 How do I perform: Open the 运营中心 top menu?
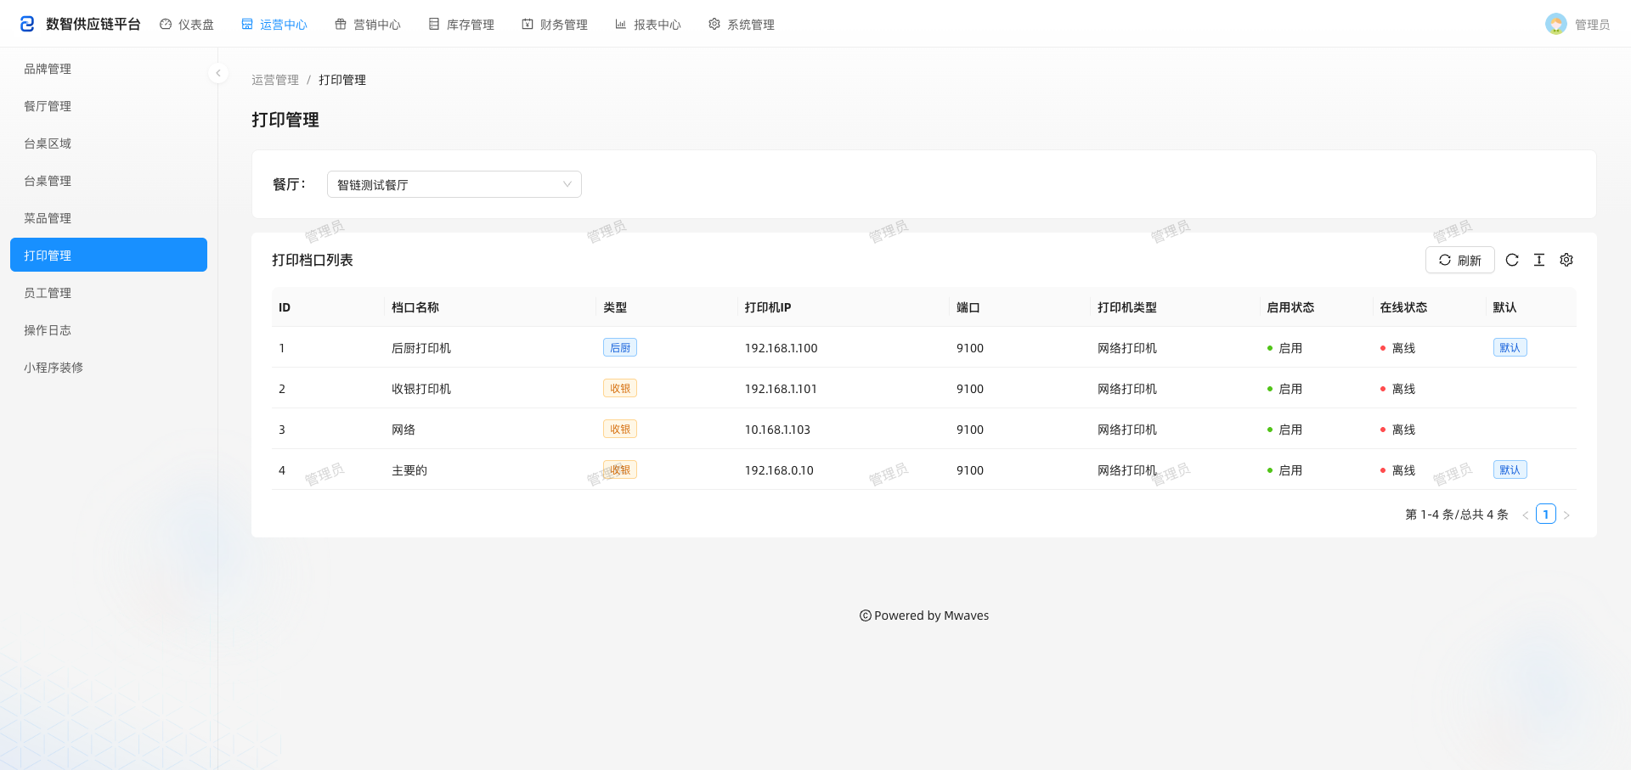(274, 25)
